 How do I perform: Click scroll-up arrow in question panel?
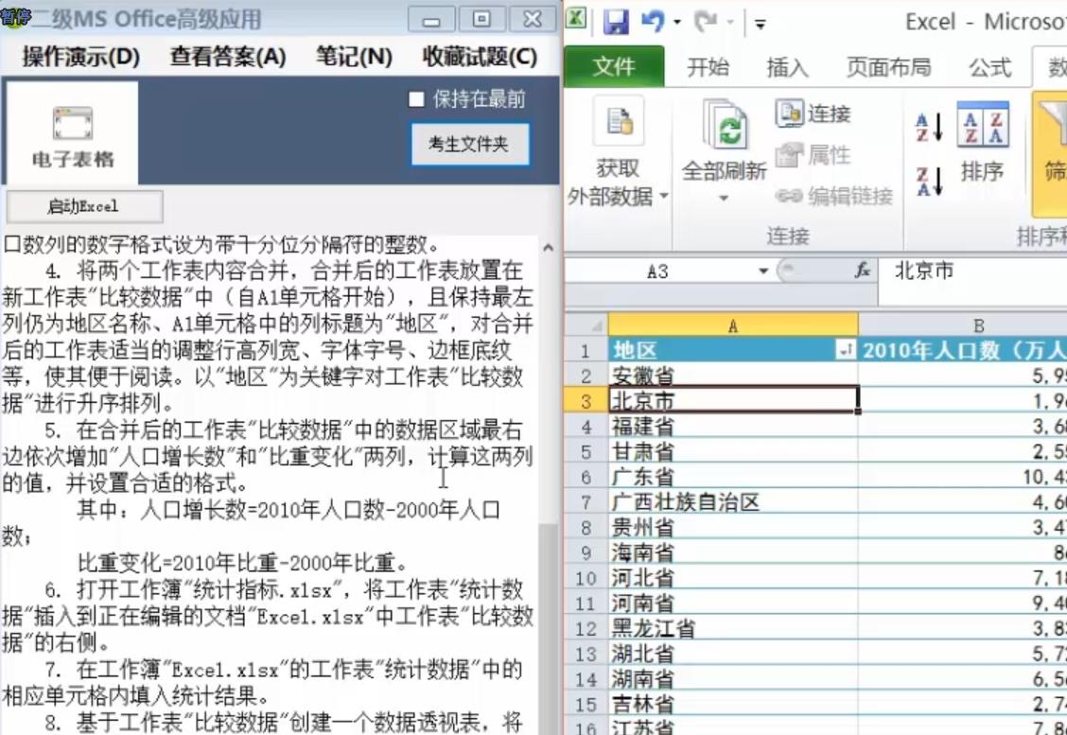coord(549,248)
